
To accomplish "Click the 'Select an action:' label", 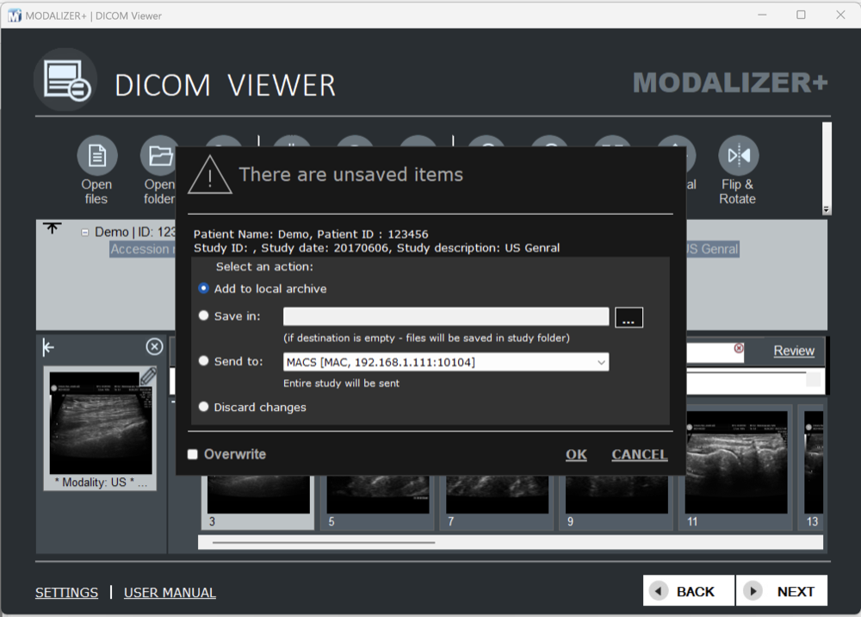I will point(264,267).
